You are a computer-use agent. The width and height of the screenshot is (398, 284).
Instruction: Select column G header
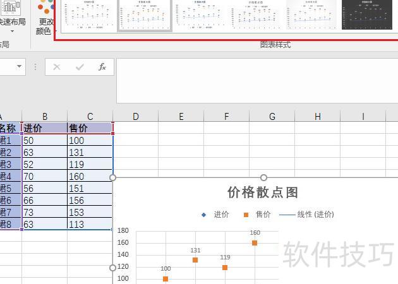point(272,116)
